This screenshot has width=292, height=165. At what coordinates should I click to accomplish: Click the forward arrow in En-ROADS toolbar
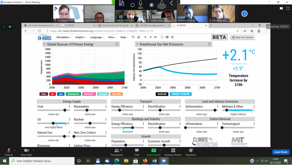point(150,37)
